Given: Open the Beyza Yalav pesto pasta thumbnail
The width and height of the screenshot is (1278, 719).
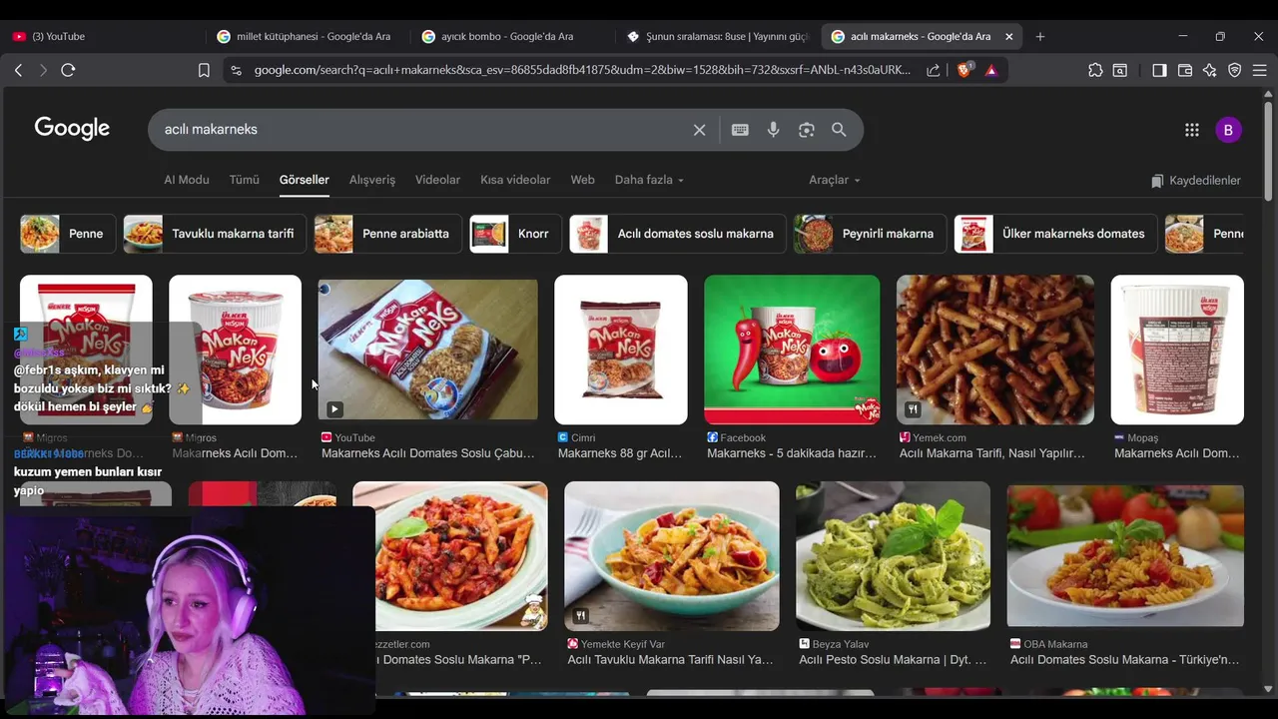Looking at the screenshot, I should coord(893,556).
